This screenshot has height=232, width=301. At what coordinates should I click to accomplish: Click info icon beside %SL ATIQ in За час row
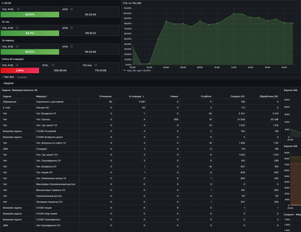(17, 28)
